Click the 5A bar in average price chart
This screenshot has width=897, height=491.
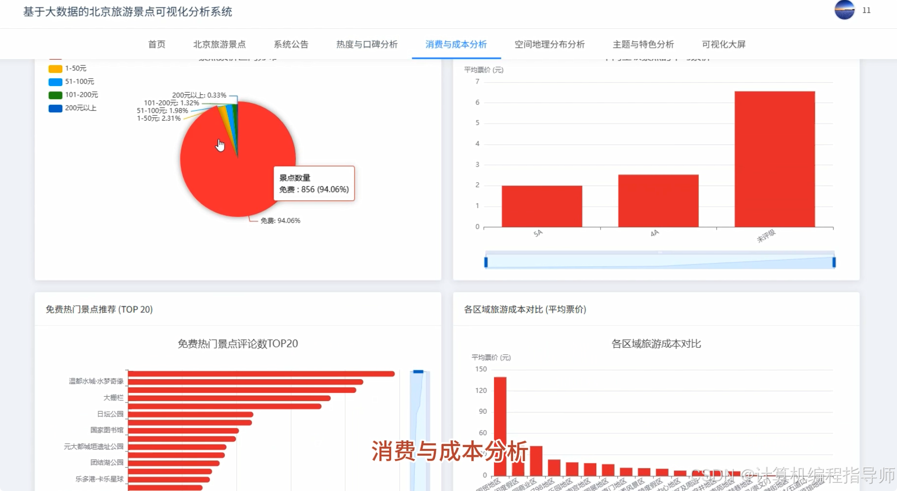(x=541, y=205)
